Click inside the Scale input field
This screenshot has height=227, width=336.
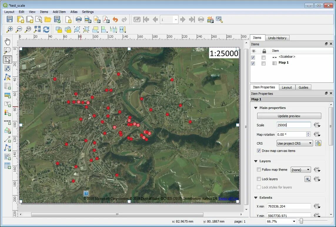(293, 125)
